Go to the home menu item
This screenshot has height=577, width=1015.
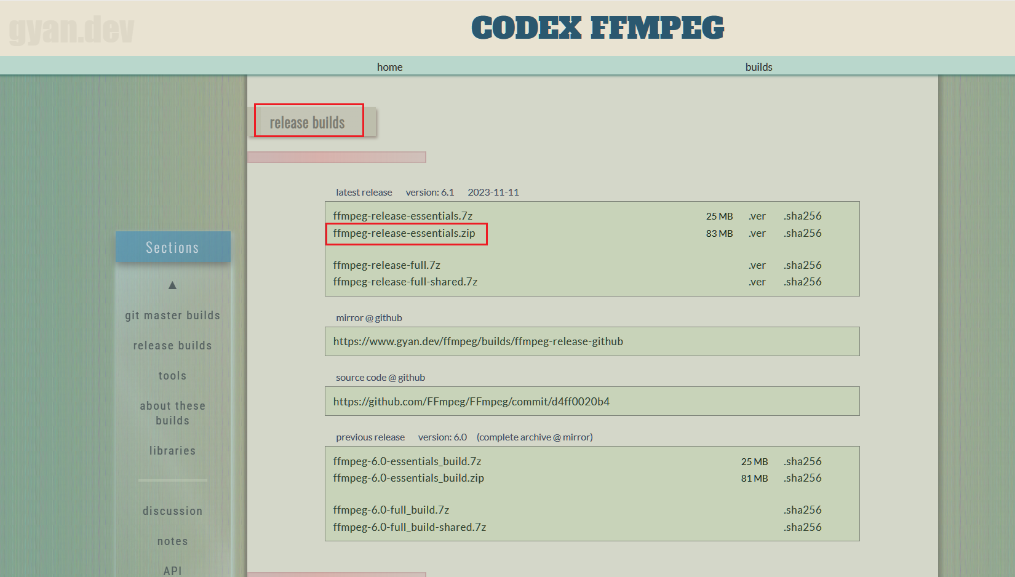[x=390, y=67]
